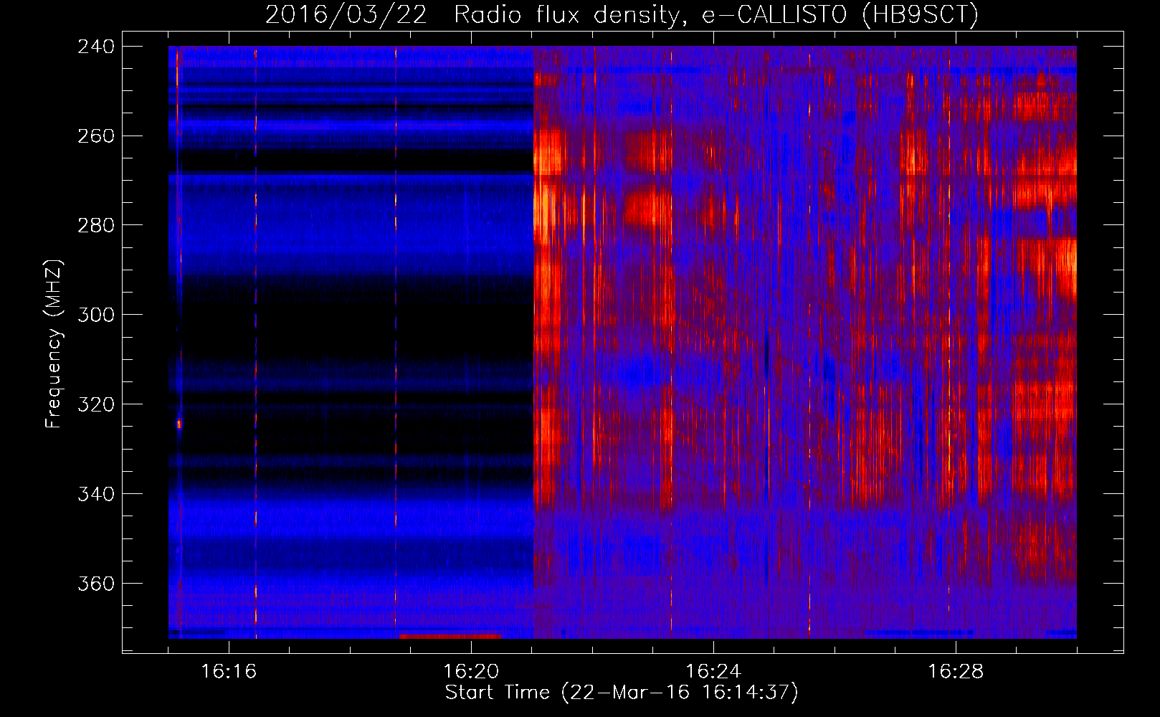Click the 16:24 time tick label
The width and height of the screenshot is (1160, 717).
pos(713,672)
